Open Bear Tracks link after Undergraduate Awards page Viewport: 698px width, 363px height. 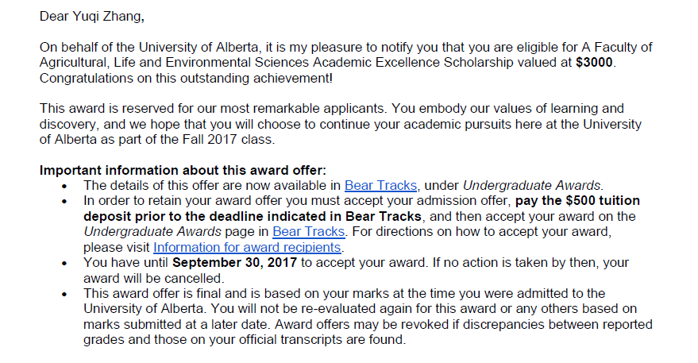tap(308, 231)
